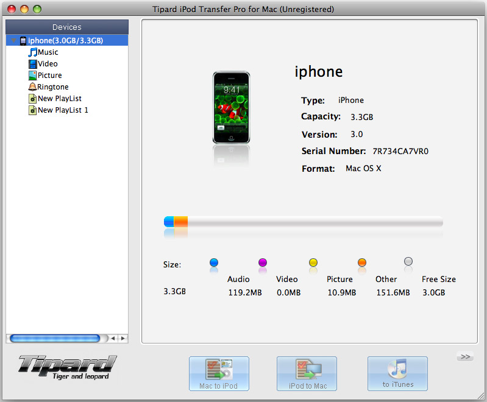Click the orange Other color dot
Screen dimensions: 487x402
click(x=362, y=263)
